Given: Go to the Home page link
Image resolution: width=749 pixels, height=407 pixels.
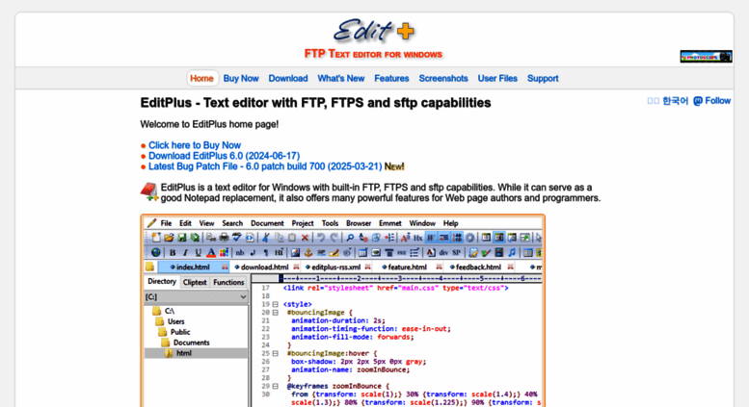Looking at the screenshot, I should (x=201, y=78).
